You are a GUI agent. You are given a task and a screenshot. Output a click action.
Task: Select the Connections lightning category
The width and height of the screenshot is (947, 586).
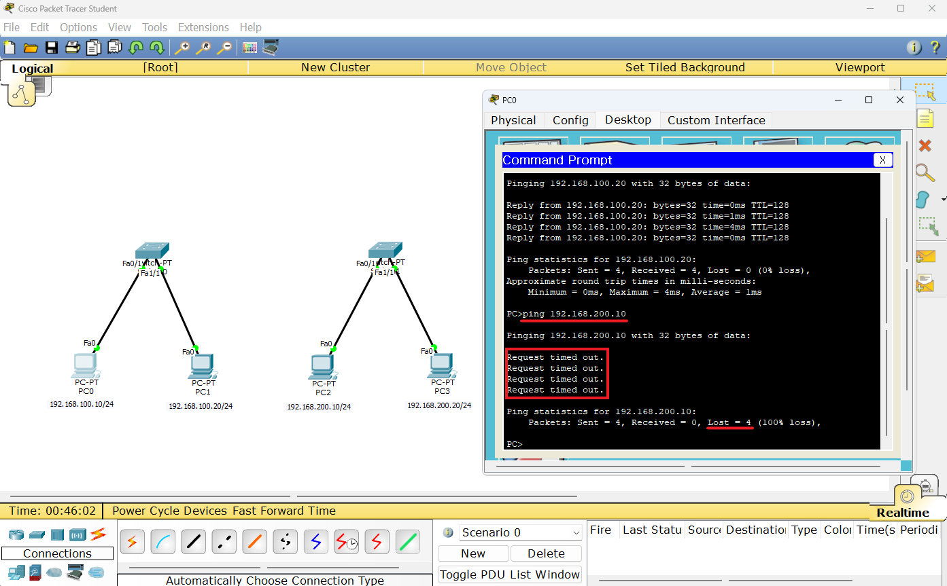pos(98,534)
